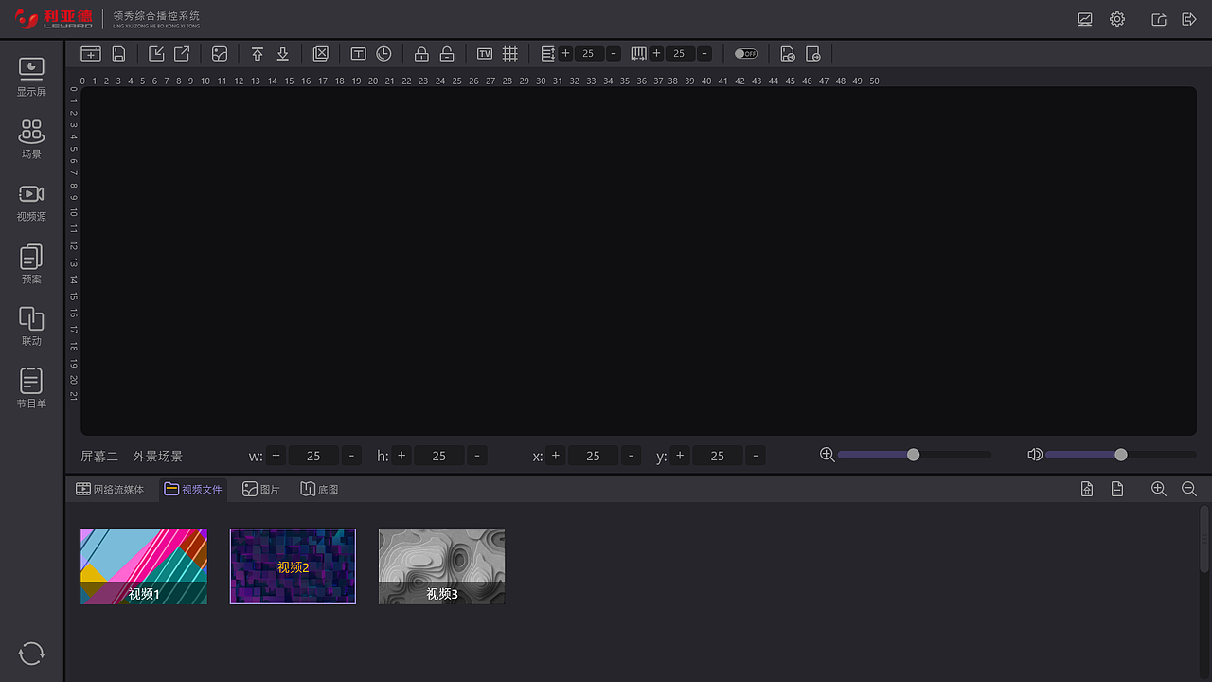This screenshot has height=682, width=1212.
Task: Open the 节目单 program list section
Action: pyautogui.click(x=31, y=389)
